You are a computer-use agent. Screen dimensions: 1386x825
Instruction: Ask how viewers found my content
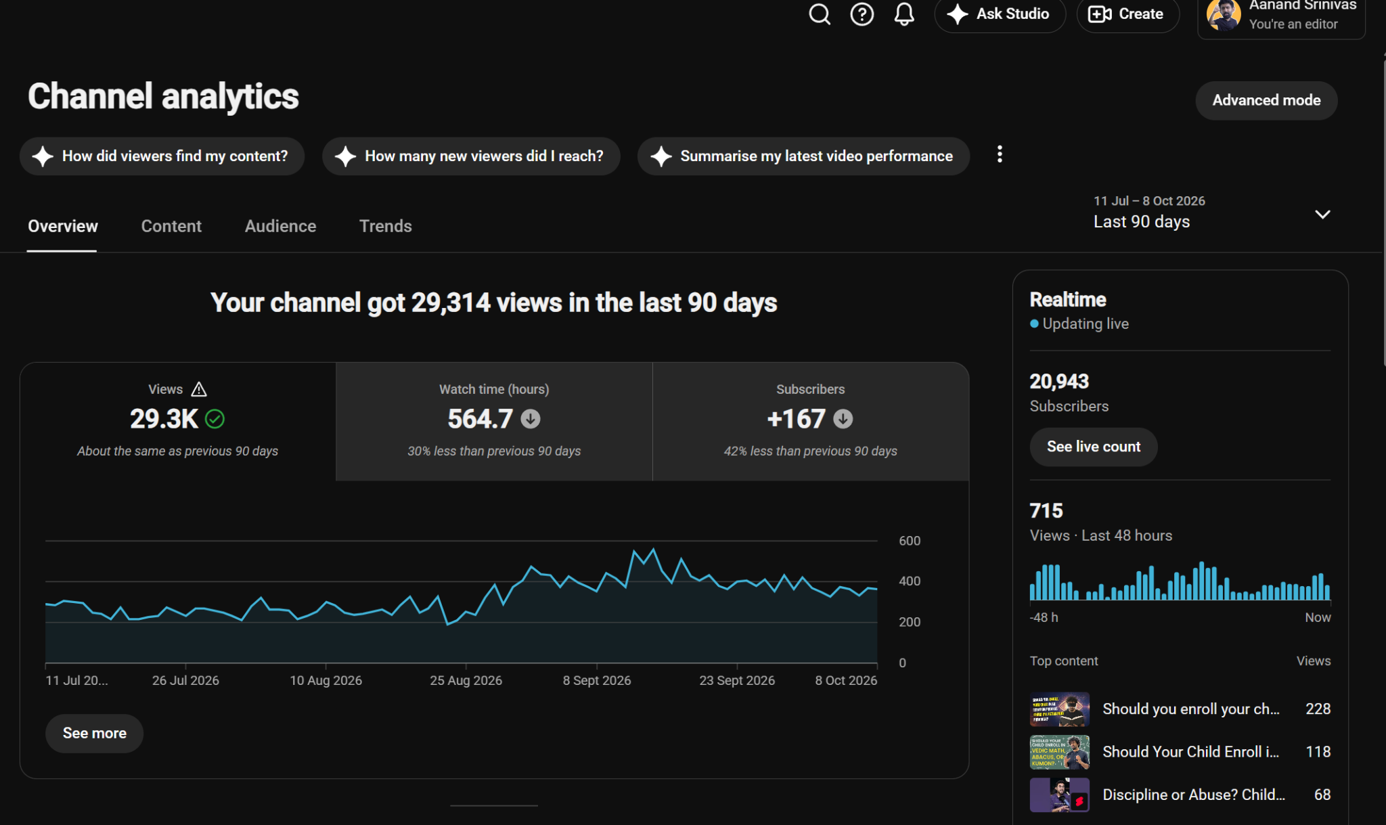(162, 156)
